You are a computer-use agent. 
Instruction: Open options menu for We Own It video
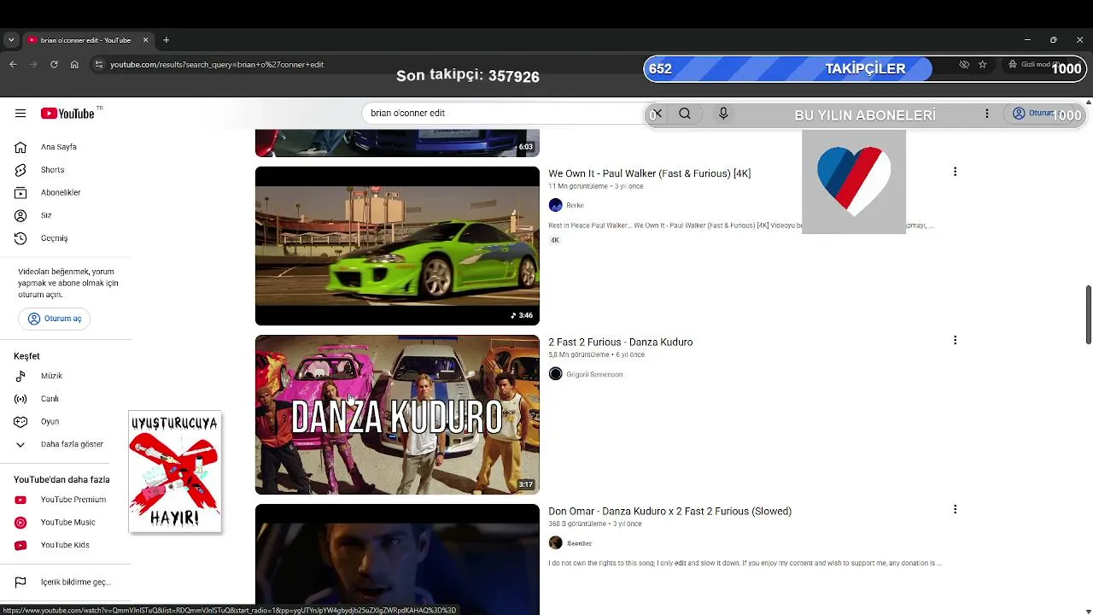click(955, 172)
